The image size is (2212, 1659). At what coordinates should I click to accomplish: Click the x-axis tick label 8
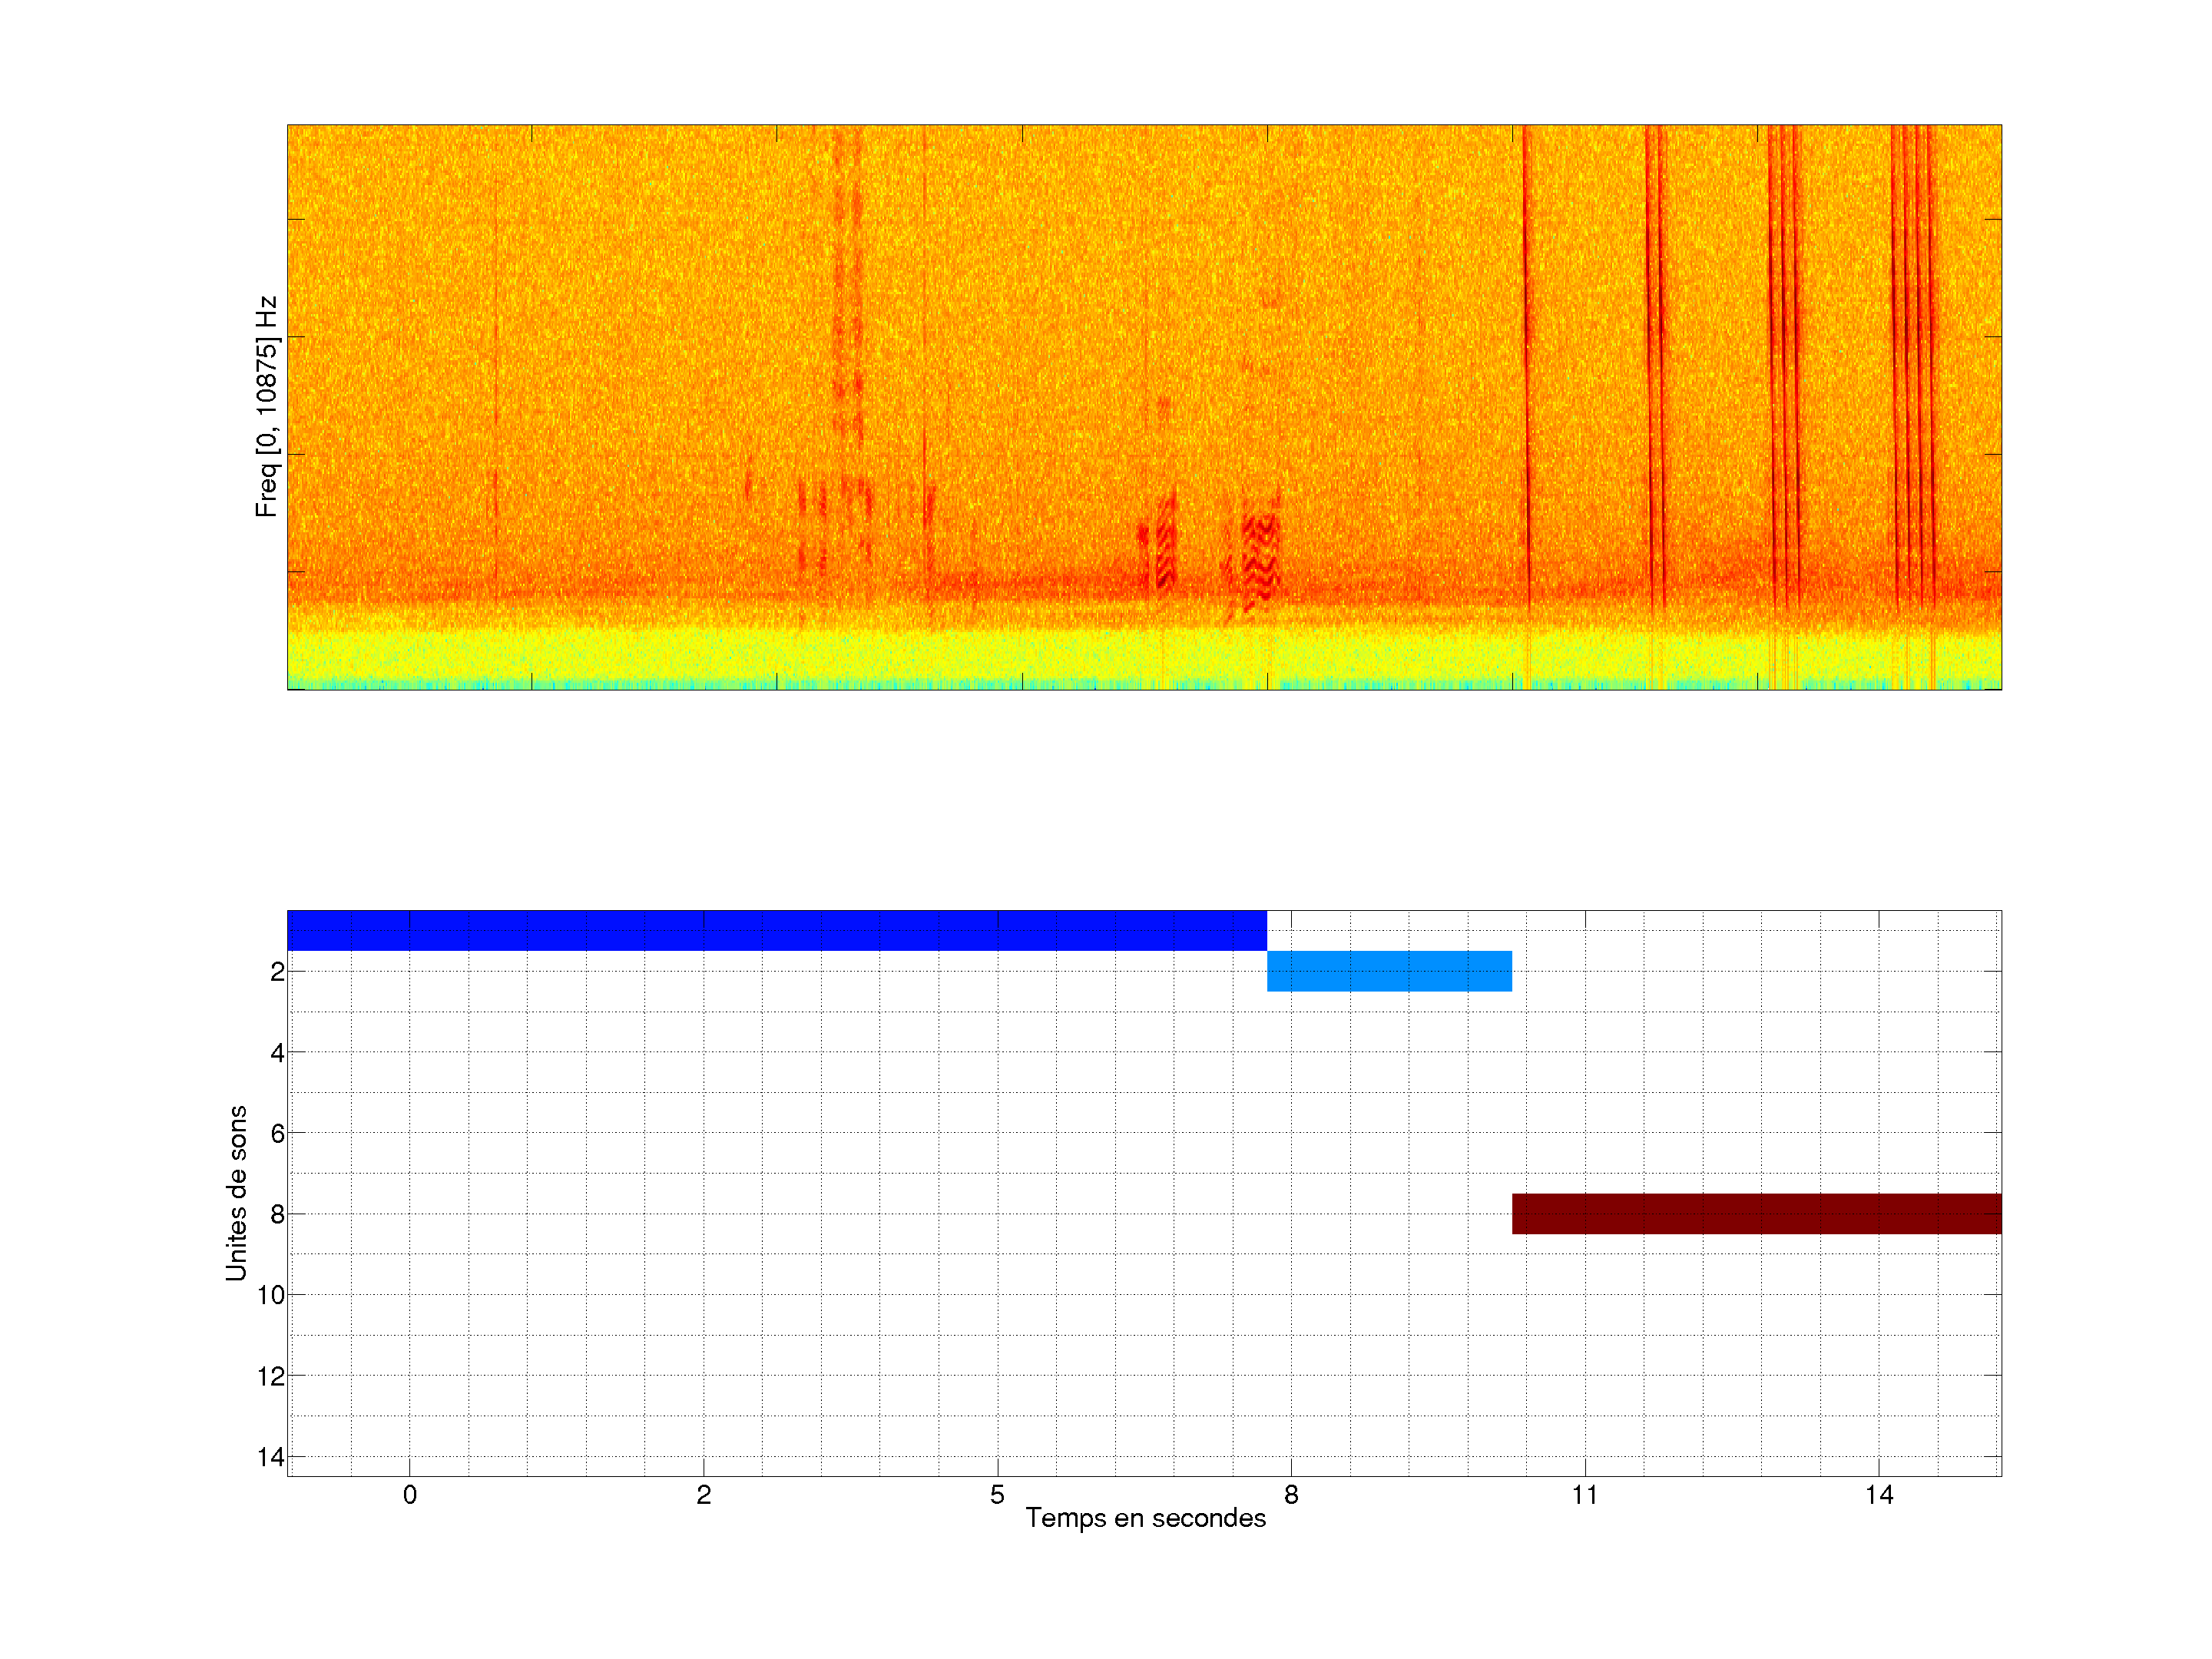tap(1291, 1495)
